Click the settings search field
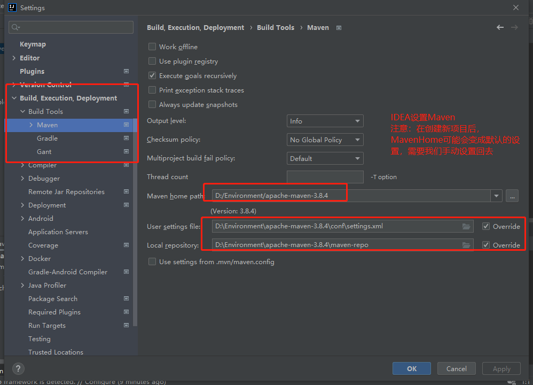Viewport: 533px width, 385px height. tap(71, 27)
